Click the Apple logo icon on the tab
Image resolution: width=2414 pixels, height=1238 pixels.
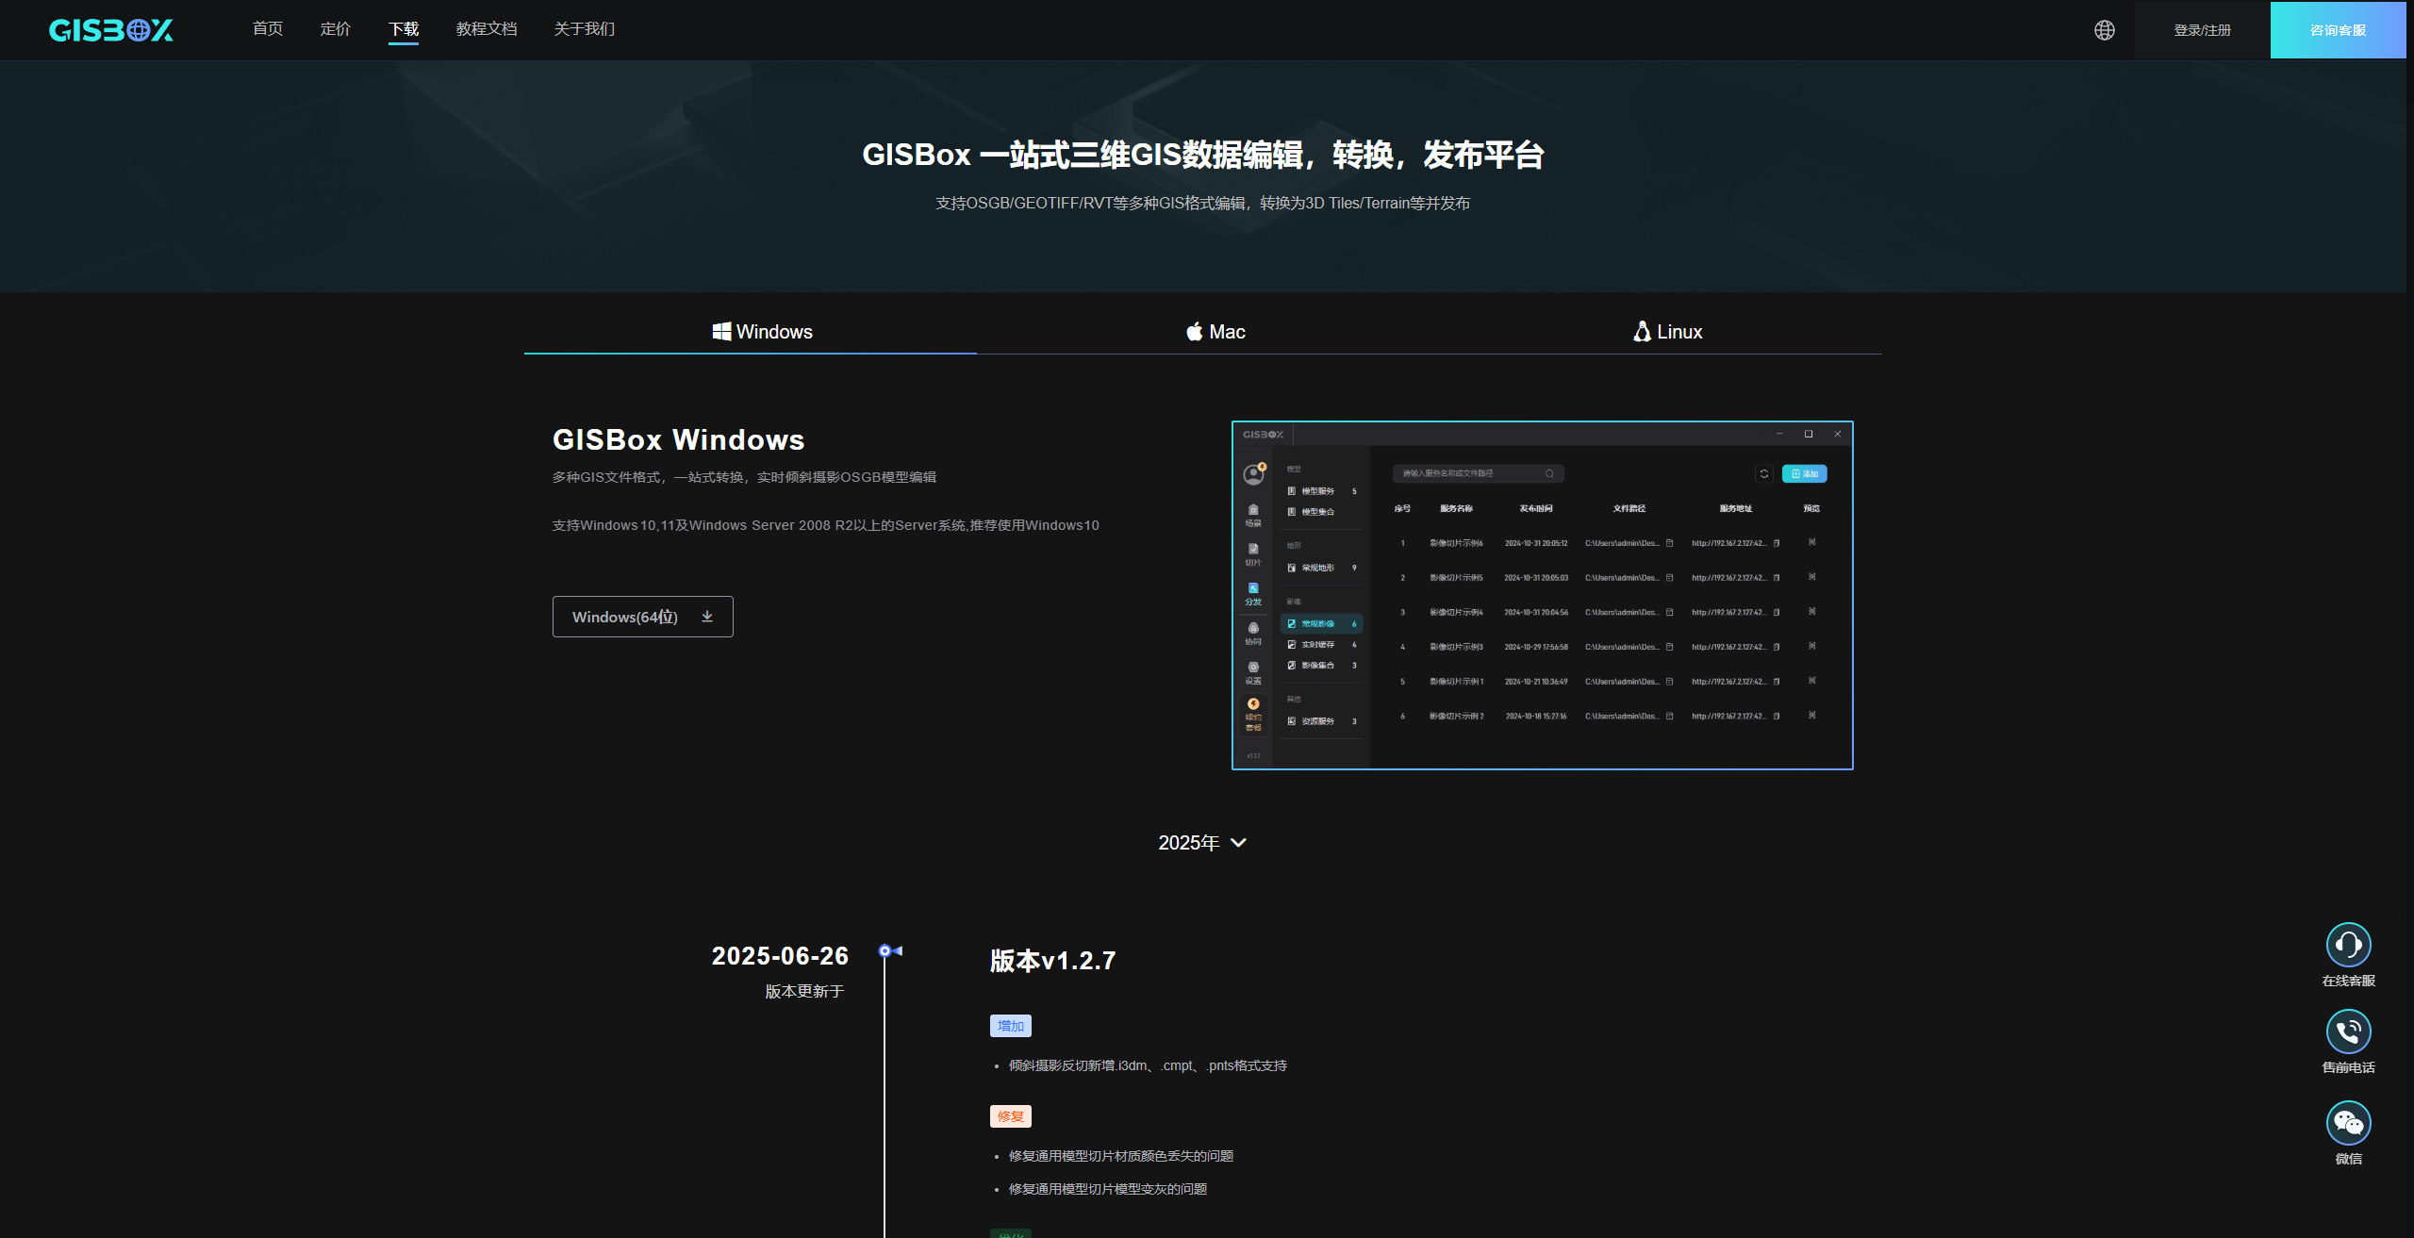click(x=1194, y=331)
